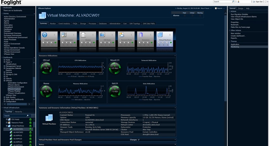This screenshot has width=269, height=146.
Task: Open VMware Alarms dashboard
Action: tap(14, 85)
